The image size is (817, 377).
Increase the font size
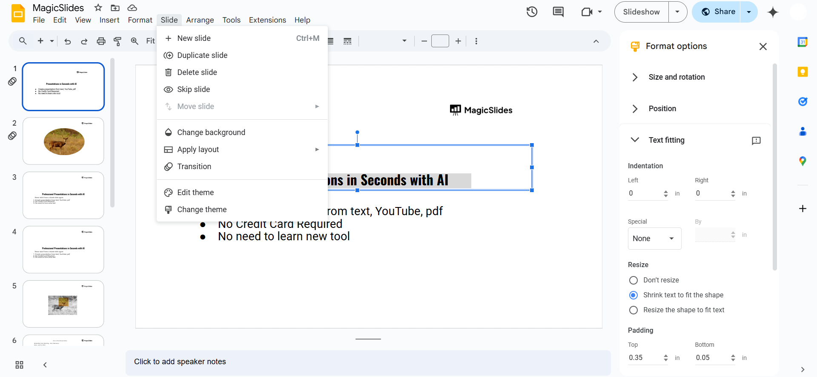point(458,41)
